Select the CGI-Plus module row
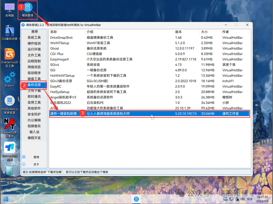This screenshot has width=273, height=204. click(150, 54)
